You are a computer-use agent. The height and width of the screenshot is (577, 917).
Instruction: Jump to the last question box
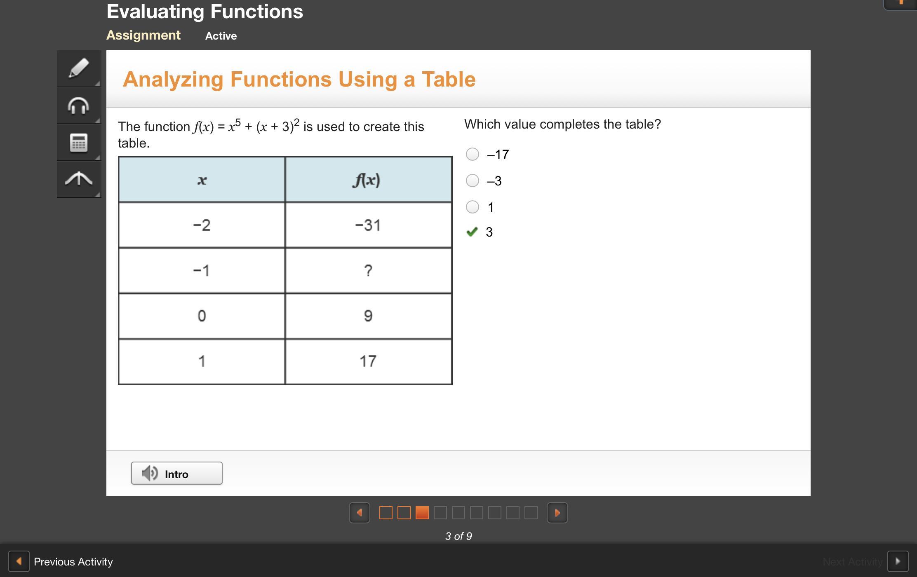[x=531, y=513]
